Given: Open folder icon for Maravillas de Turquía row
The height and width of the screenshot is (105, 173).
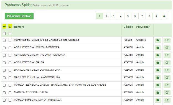Looking at the screenshot, I should click(158, 40).
